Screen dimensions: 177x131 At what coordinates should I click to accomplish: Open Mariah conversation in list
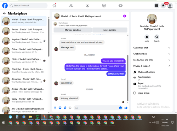point(24,21)
